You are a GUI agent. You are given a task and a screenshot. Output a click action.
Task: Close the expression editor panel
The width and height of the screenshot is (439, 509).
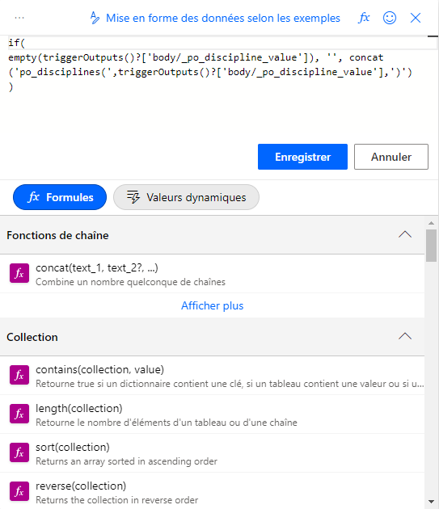coord(416,18)
